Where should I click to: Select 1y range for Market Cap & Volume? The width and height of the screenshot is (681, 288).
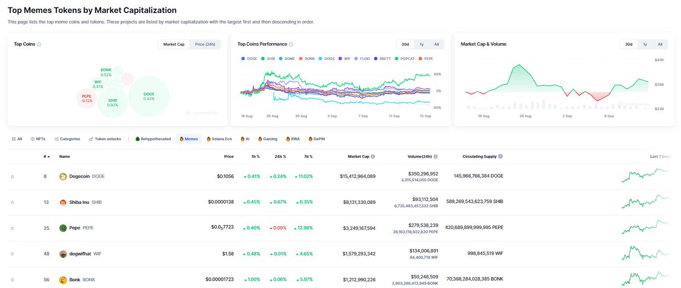coord(645,44)
